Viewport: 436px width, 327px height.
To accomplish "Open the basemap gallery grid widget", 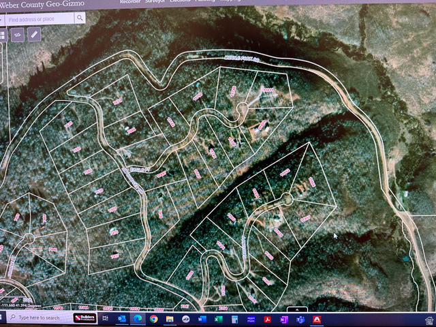I will coord(2,35).
